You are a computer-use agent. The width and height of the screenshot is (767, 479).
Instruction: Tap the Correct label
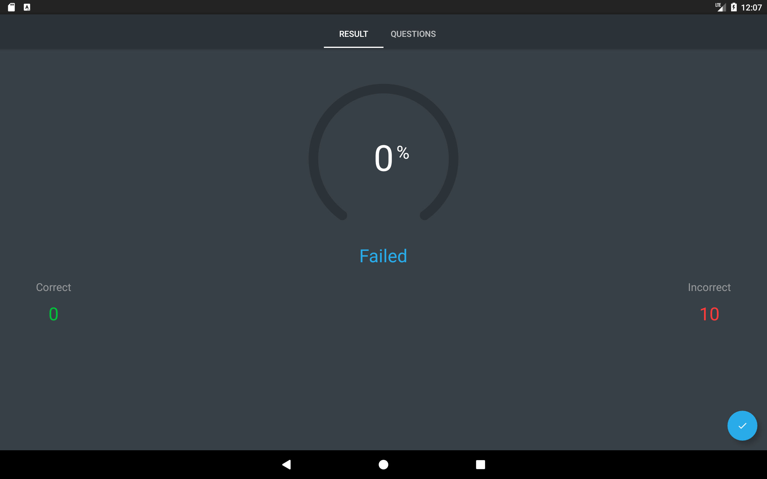point(54,287)
